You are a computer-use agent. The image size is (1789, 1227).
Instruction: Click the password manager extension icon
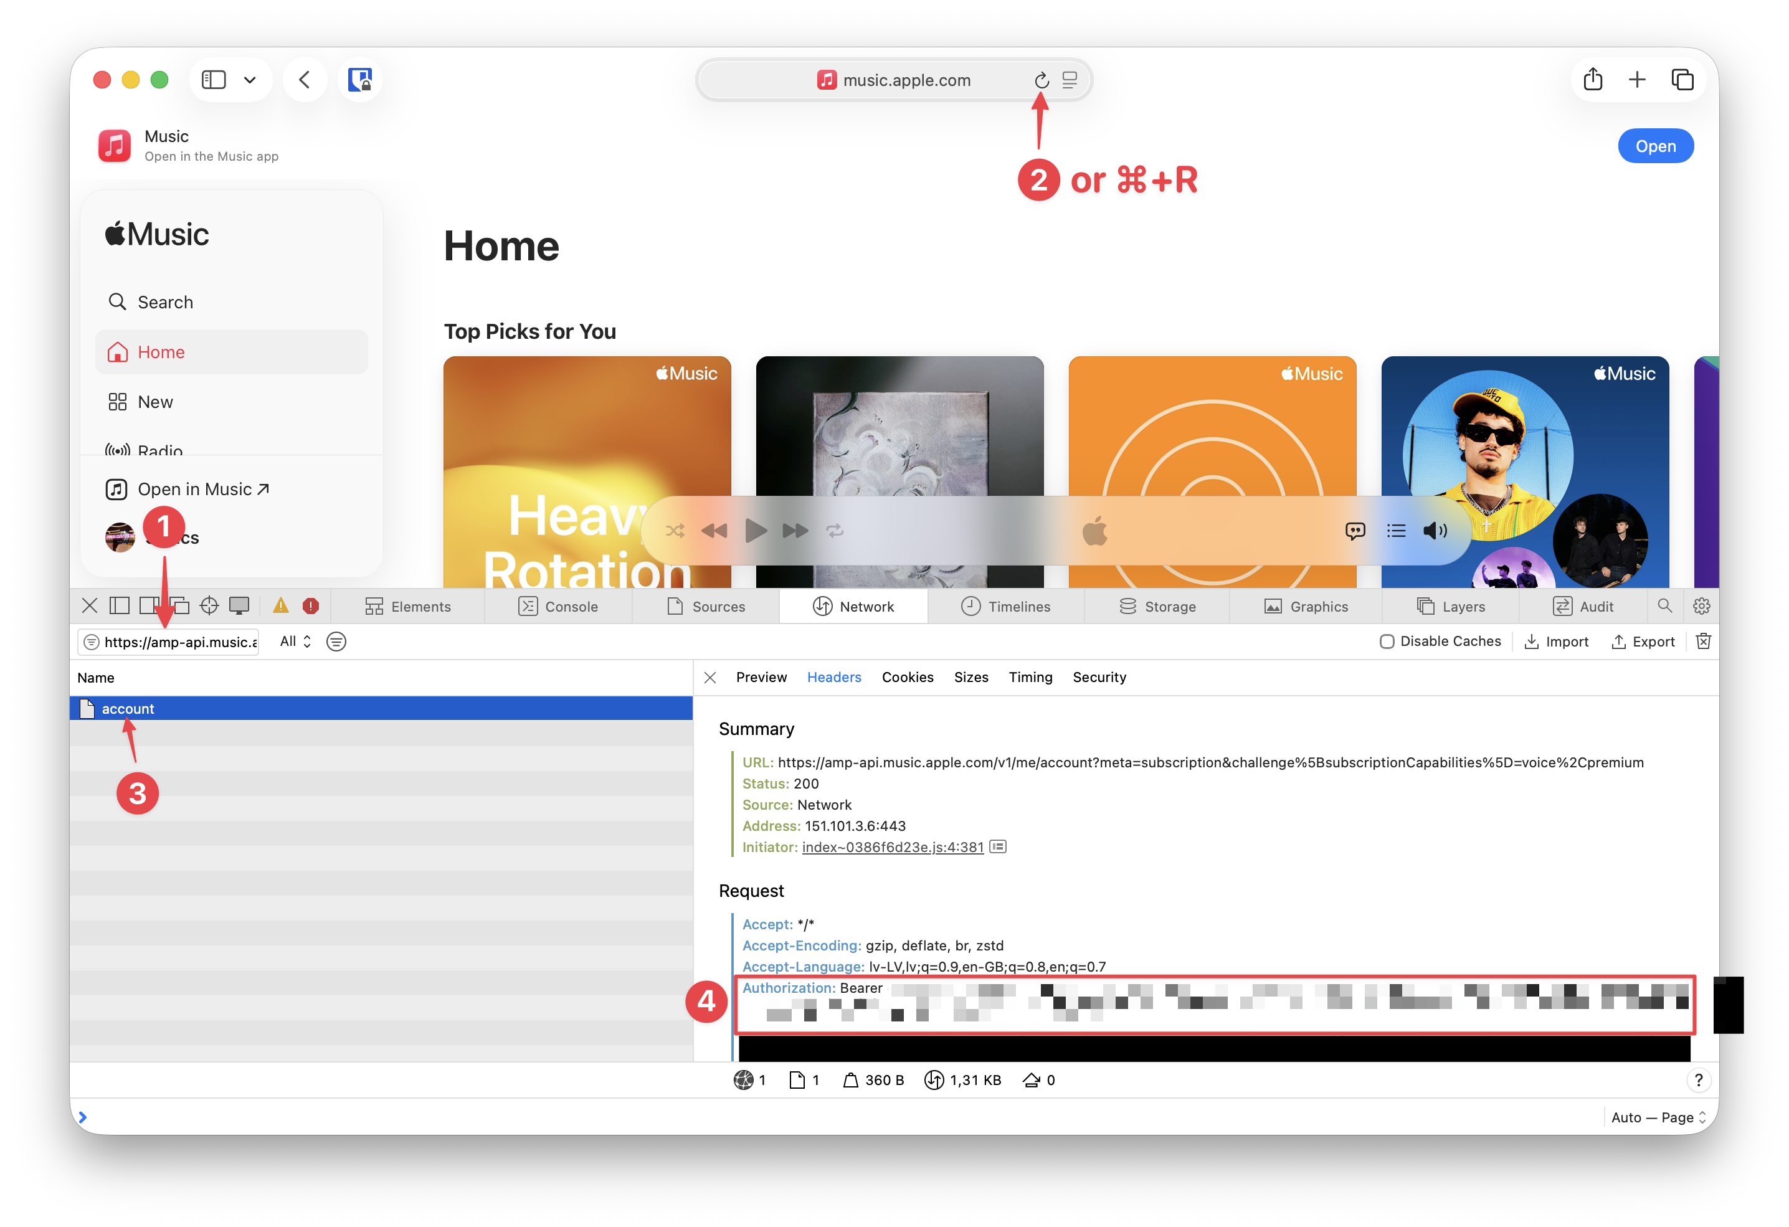[x=359, y=79]
